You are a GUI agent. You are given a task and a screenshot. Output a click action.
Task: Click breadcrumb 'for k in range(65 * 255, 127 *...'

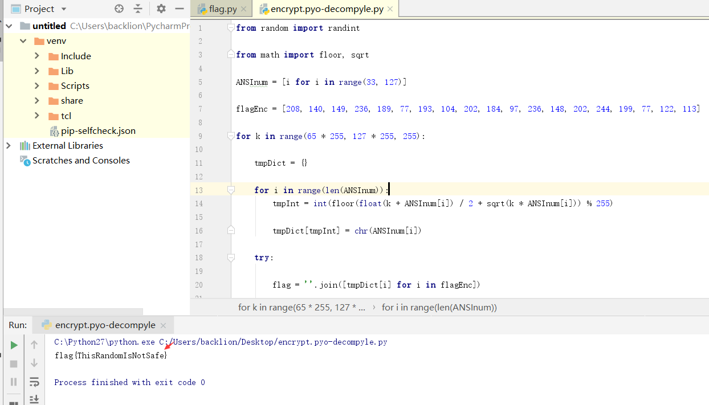tap(302, 307)
